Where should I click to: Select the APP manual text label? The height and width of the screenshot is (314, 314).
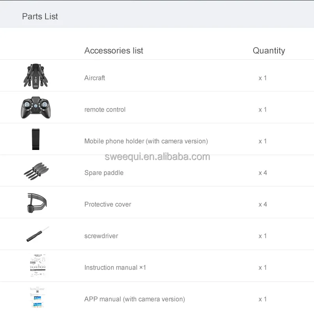pos(135,299)
